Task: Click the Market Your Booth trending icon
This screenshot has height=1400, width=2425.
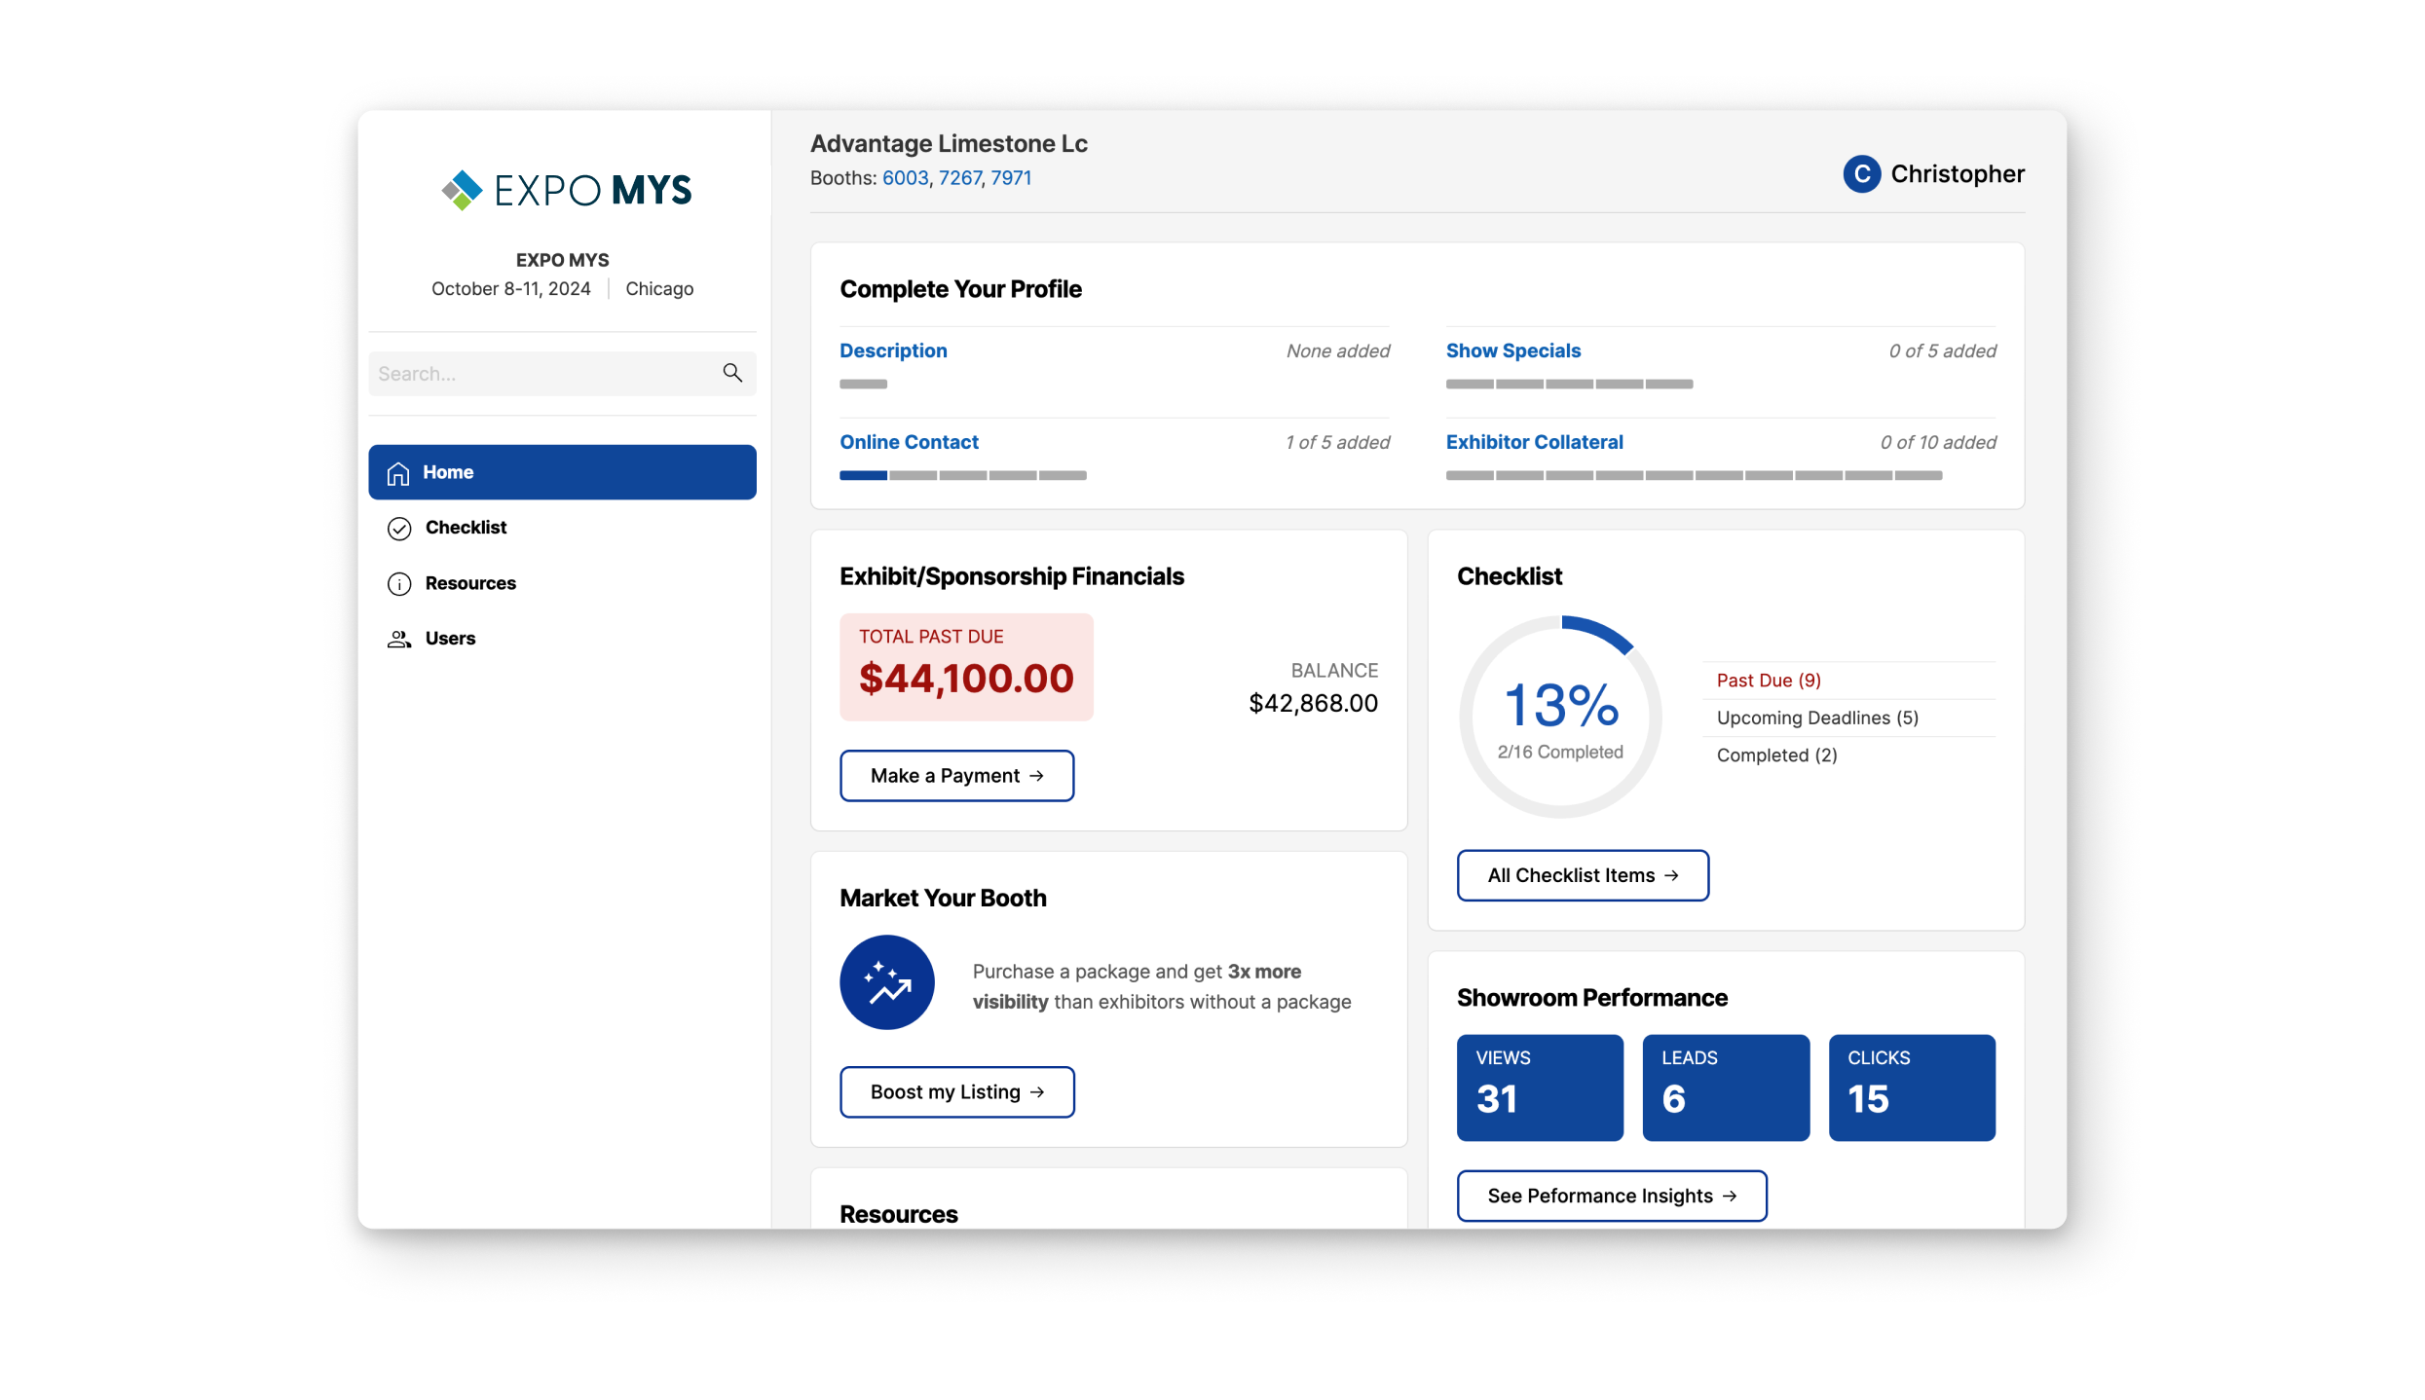Action: pyautogui.click(x=886, y=982)
